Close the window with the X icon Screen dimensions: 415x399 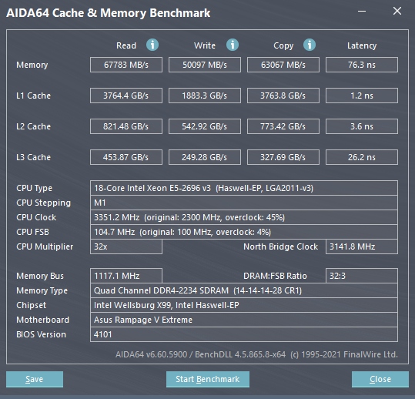point(397,11)
